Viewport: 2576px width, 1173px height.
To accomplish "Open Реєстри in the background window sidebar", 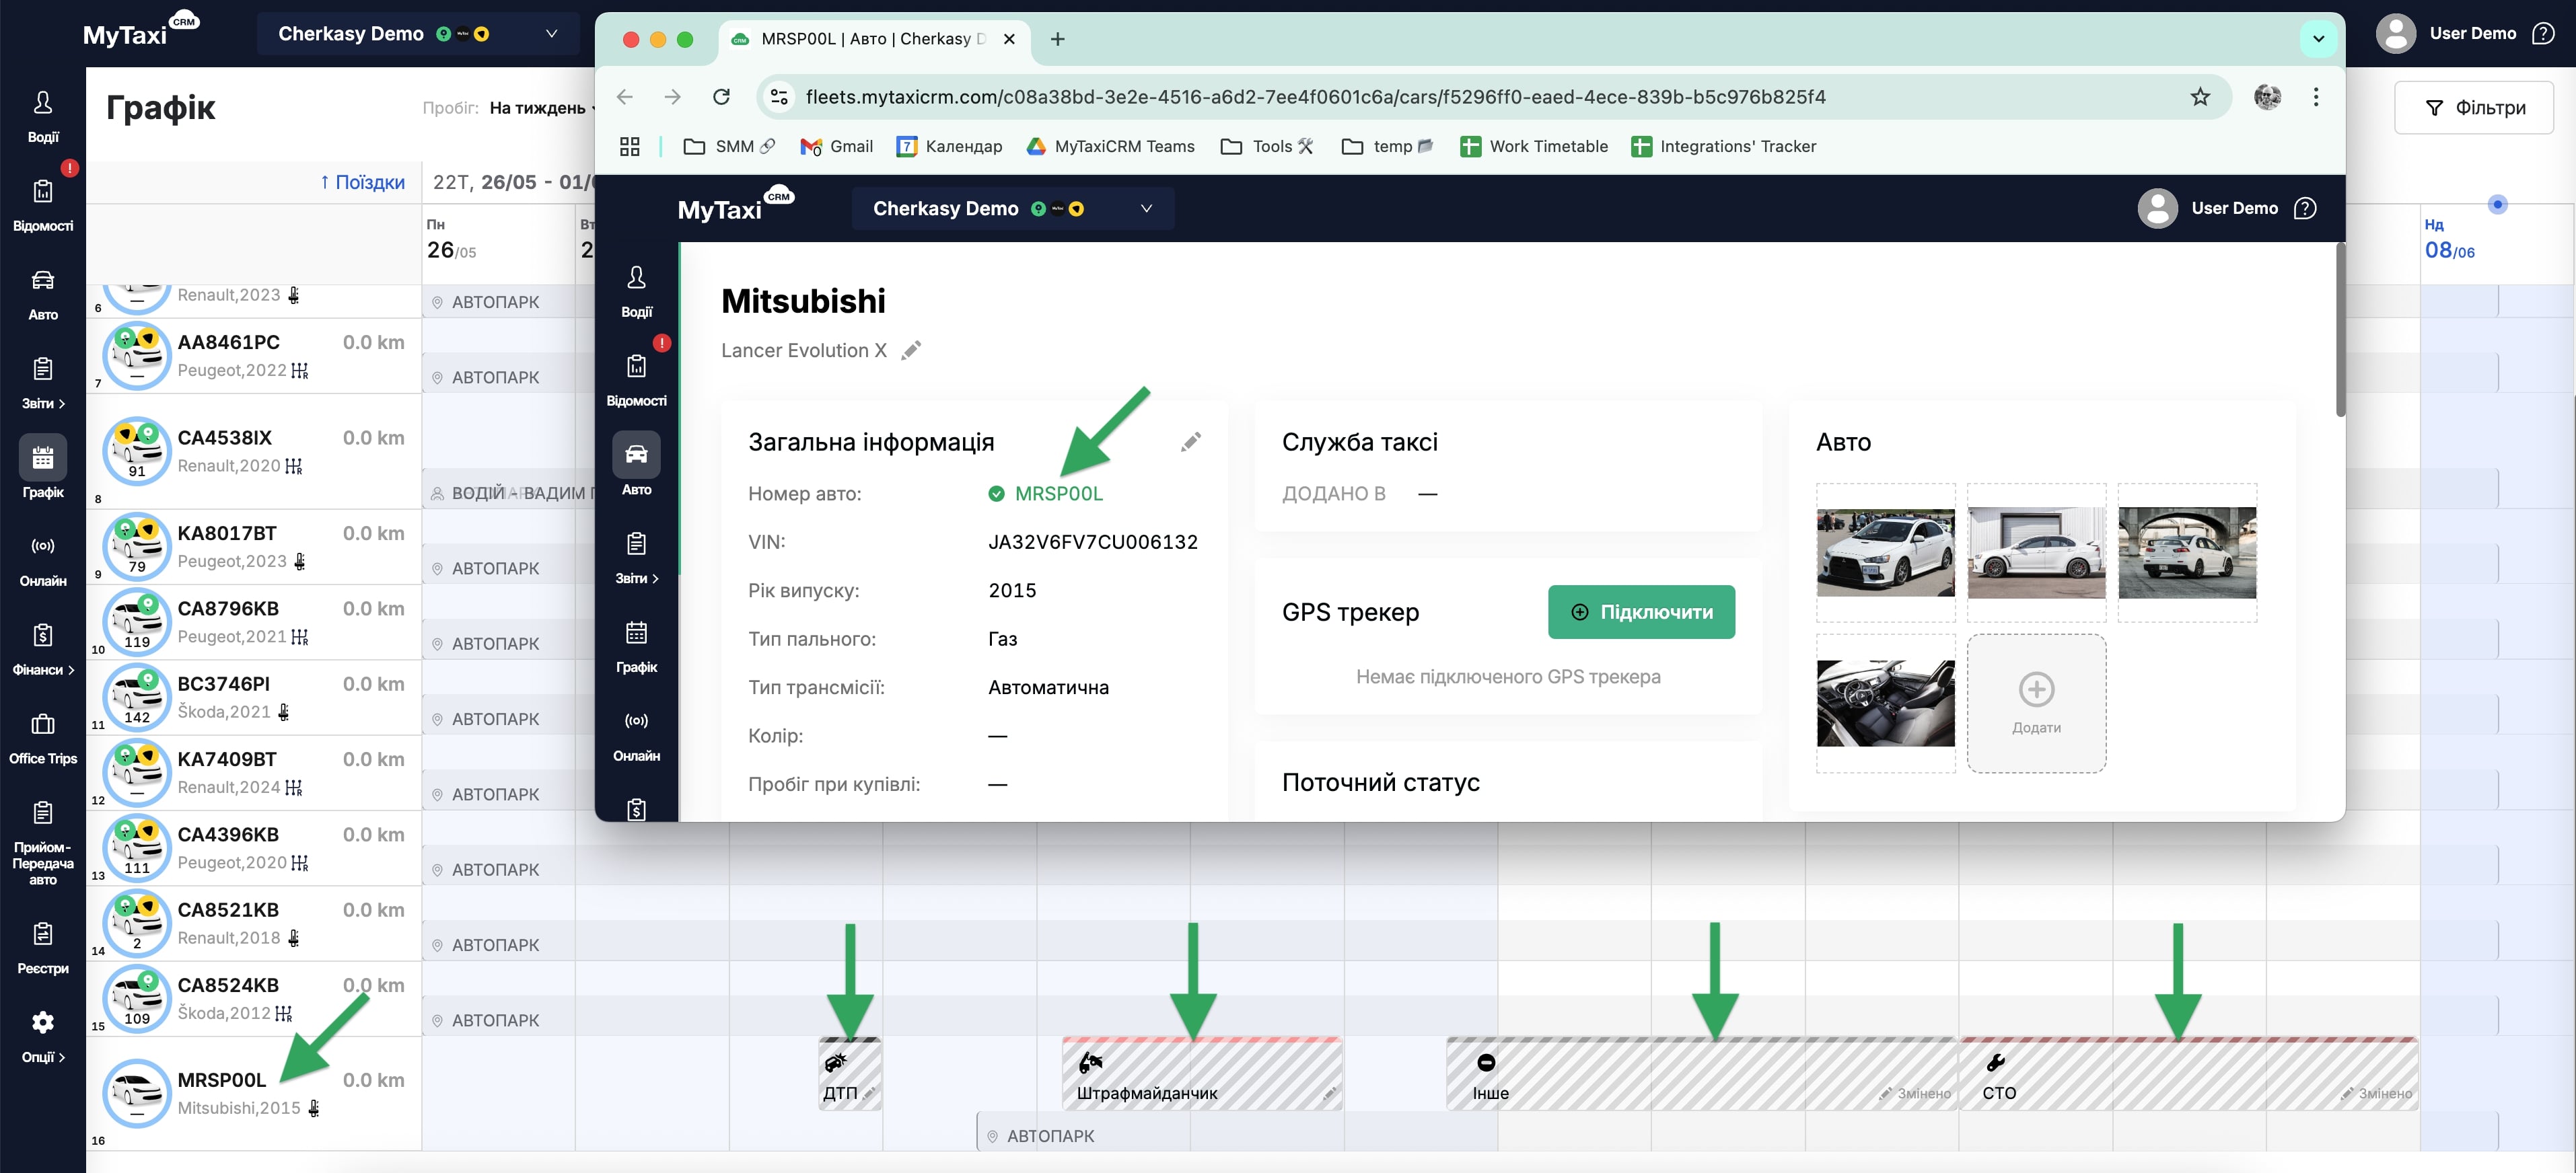I will 42,948.
